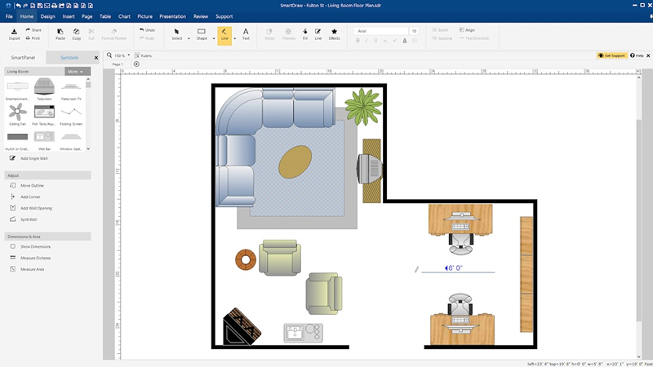Click the Export icon in the ribbon
Screen dimensions: 653x367
coord(14,33)
